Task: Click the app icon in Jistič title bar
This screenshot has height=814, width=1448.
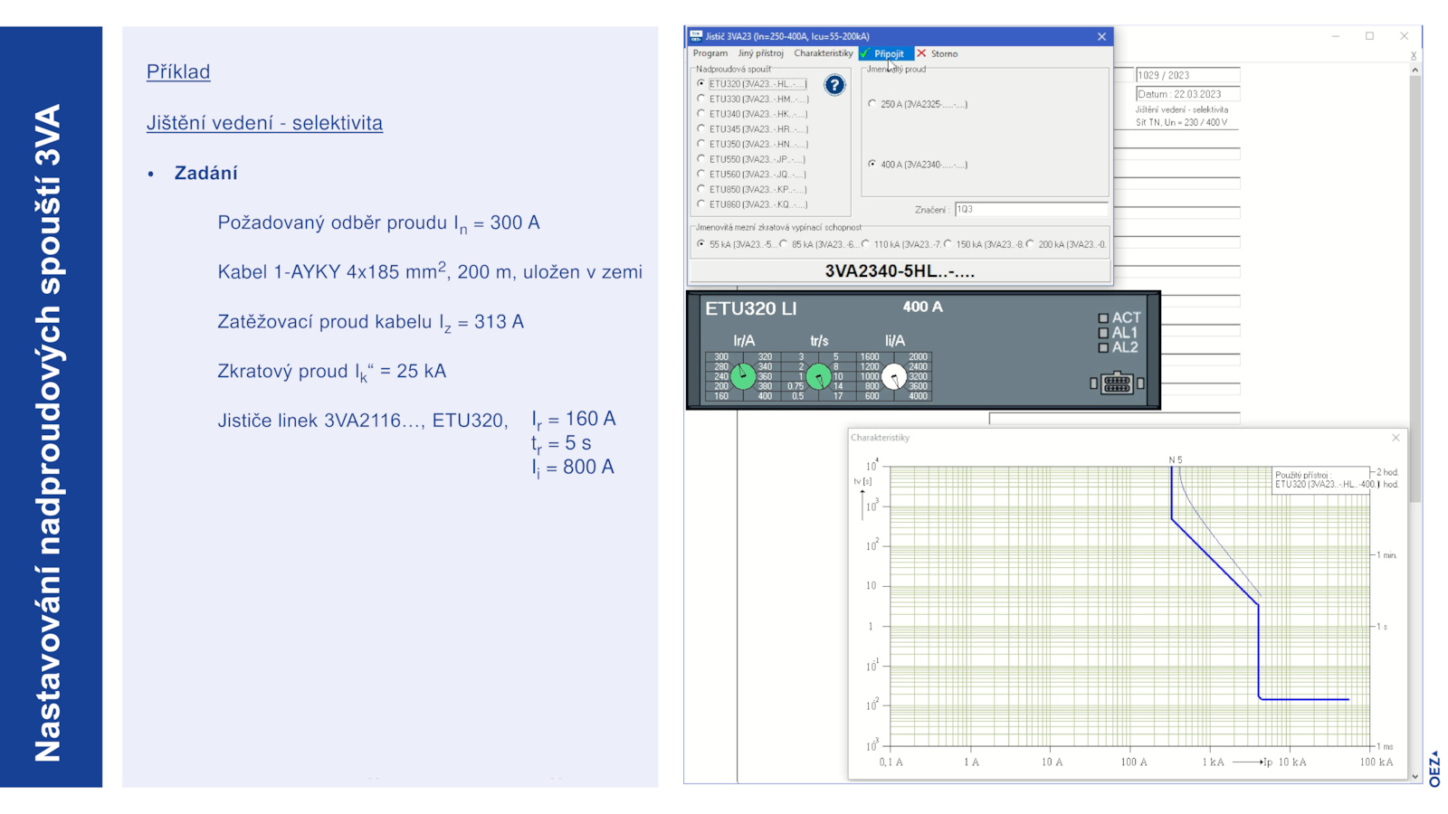Action: click(x=696, y=36)
